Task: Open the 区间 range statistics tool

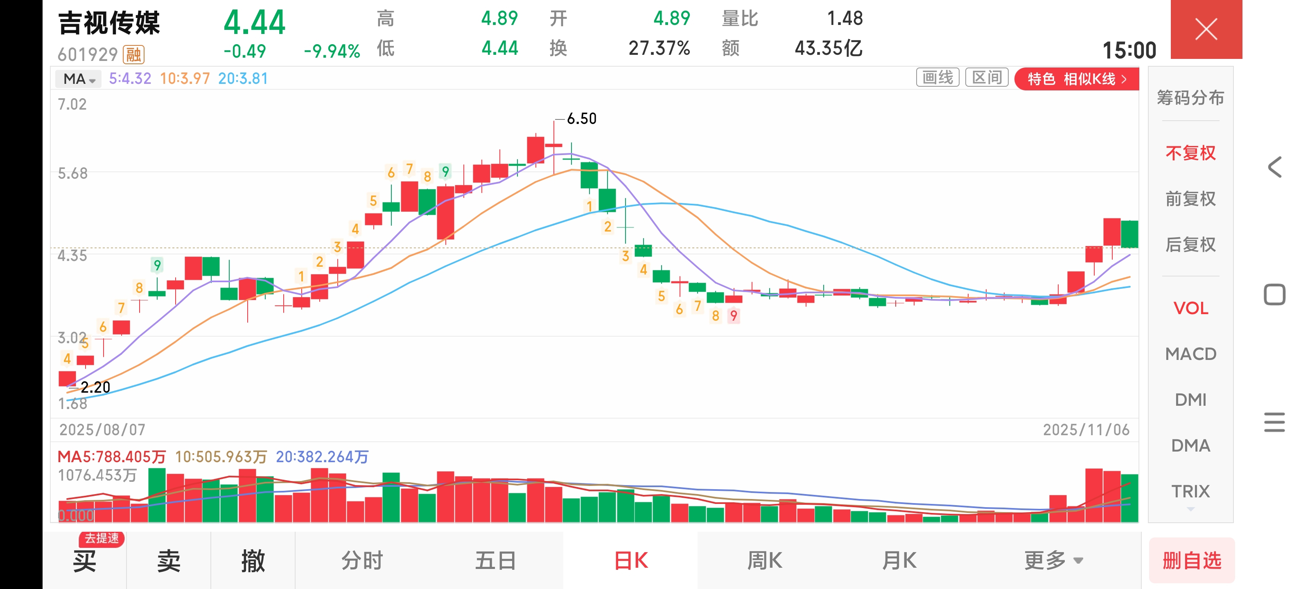Action: (987, 78)
